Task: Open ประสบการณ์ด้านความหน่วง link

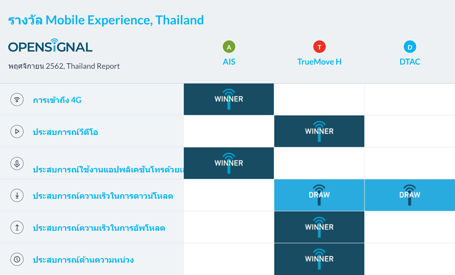Action: pos(83,260)
